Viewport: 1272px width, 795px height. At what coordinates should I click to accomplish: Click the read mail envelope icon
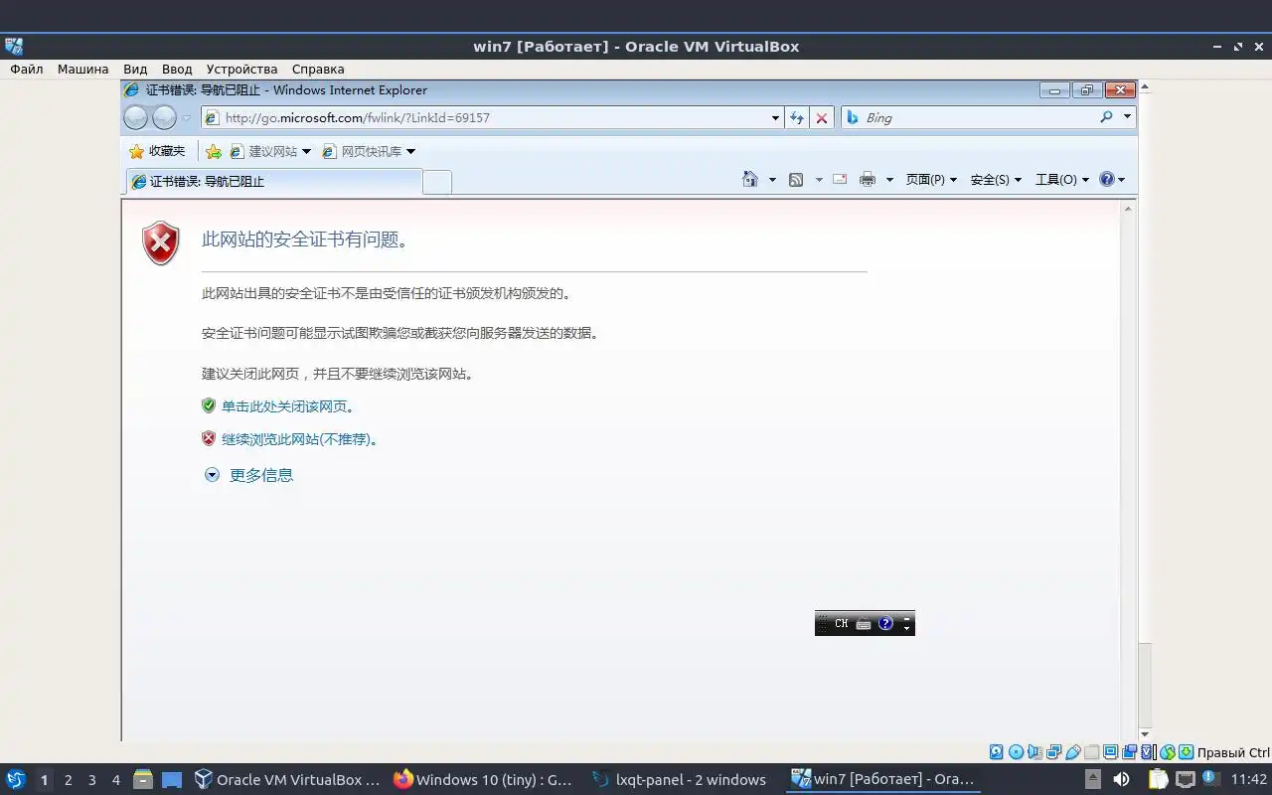coord(840,179)
